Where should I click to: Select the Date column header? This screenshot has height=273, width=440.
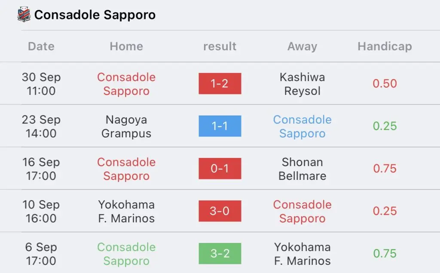[x=41, y=46]
